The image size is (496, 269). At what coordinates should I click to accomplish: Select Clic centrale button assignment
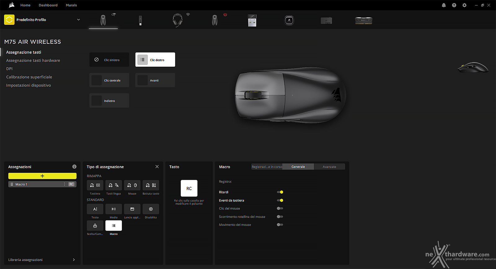(x=109, y=80)
